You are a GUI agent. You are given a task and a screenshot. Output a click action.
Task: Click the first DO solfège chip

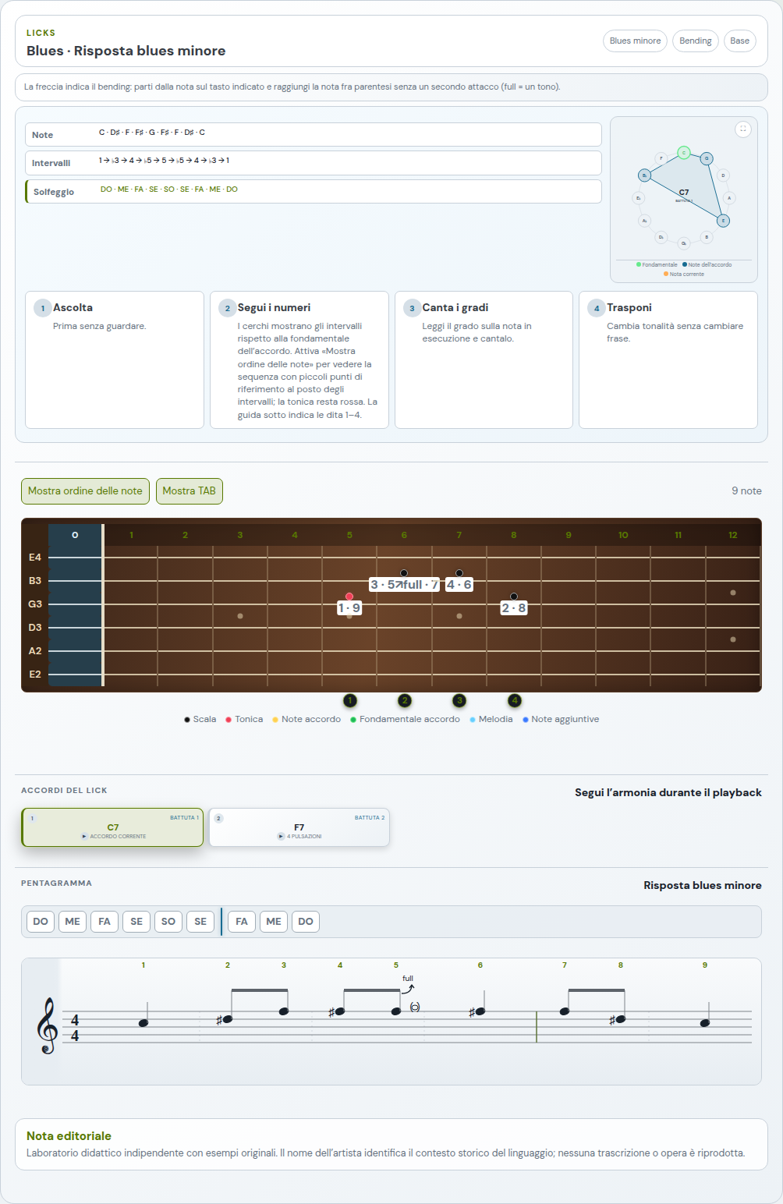[x=41, y=922]
